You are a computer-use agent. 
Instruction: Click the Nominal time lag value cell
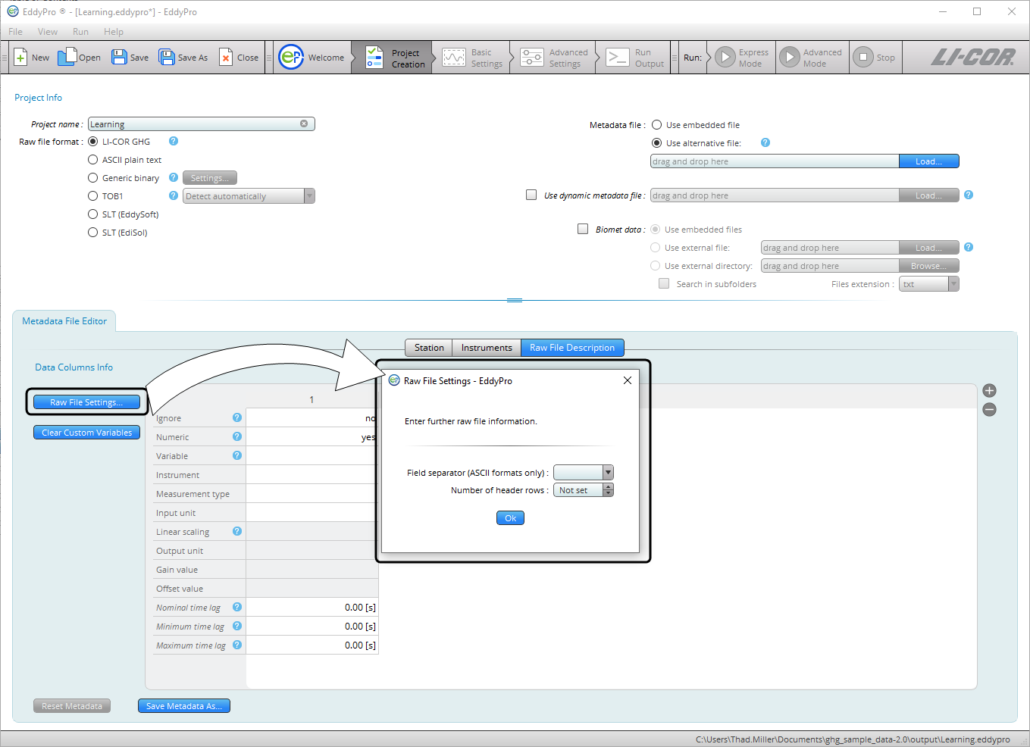(312, 607)
